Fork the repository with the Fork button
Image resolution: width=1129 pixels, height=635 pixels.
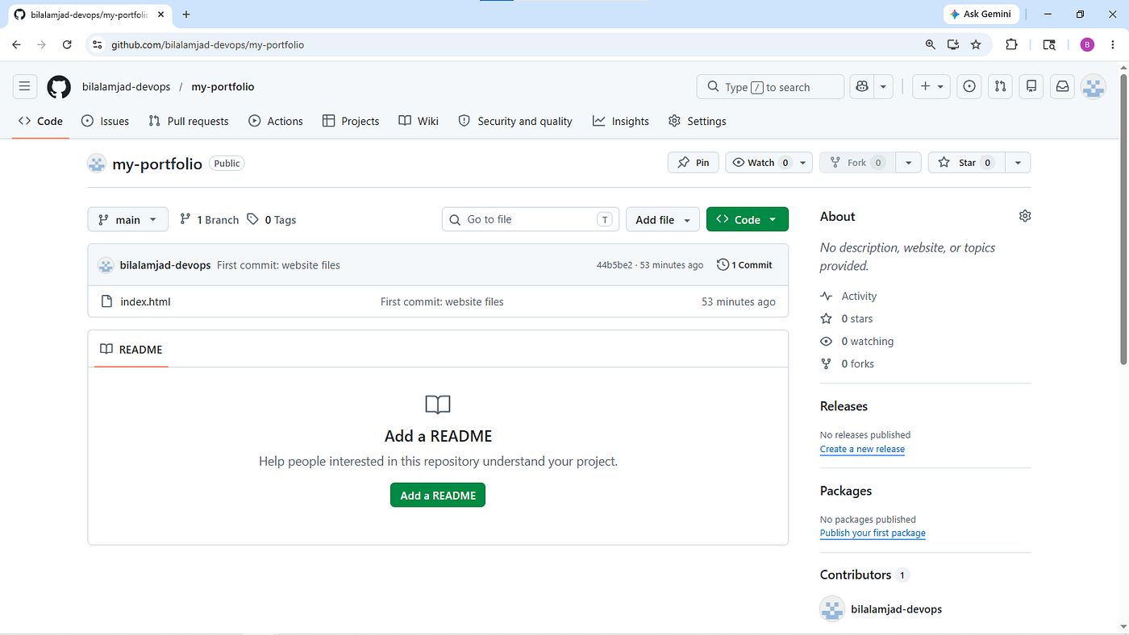[857, 162]
